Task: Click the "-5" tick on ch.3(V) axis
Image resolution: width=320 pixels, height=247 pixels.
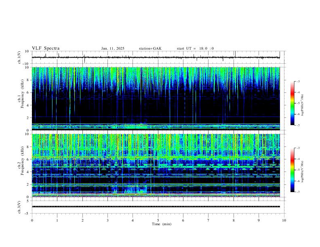Action: [27, 214]
